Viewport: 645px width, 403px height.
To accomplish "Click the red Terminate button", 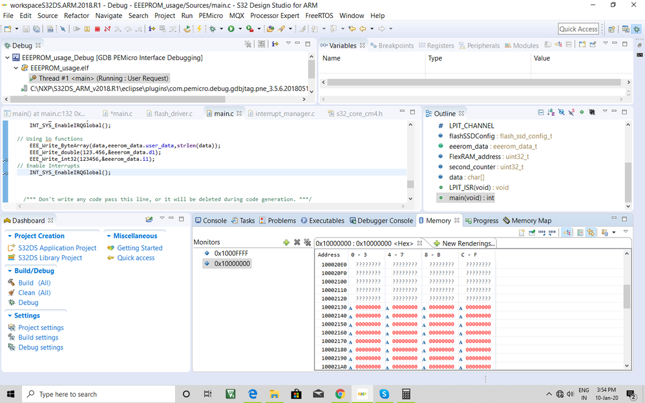I will [98, 29].
